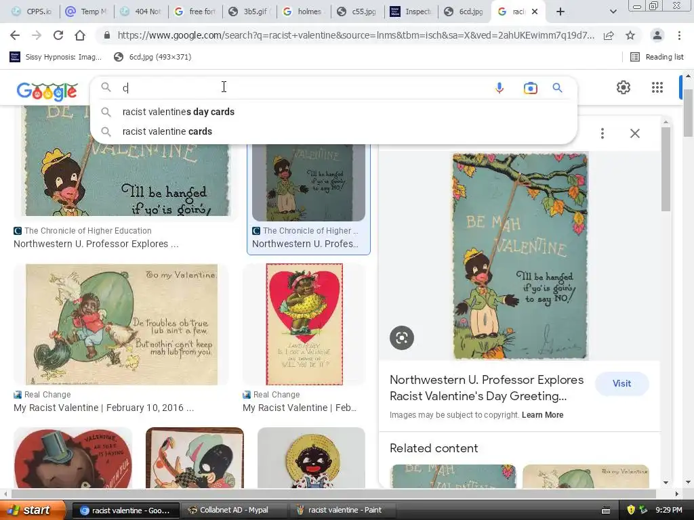Click the taskbar clock 9:29 PM
The image size is (694, 520).
click(669, 510)
